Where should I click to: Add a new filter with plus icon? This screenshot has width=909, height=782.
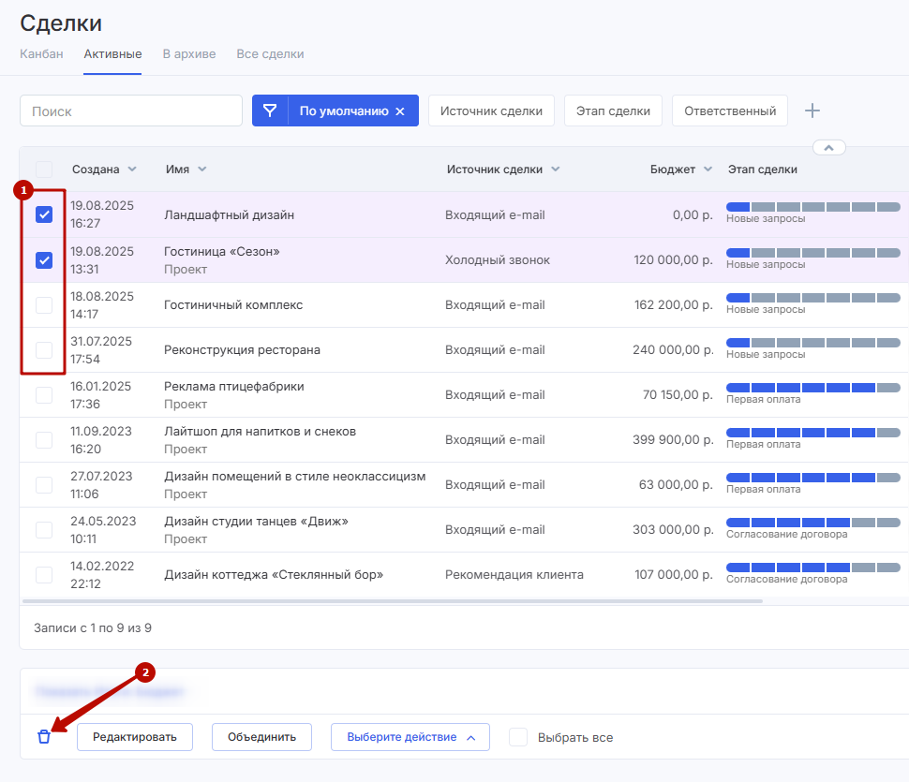tap(812, 111)
